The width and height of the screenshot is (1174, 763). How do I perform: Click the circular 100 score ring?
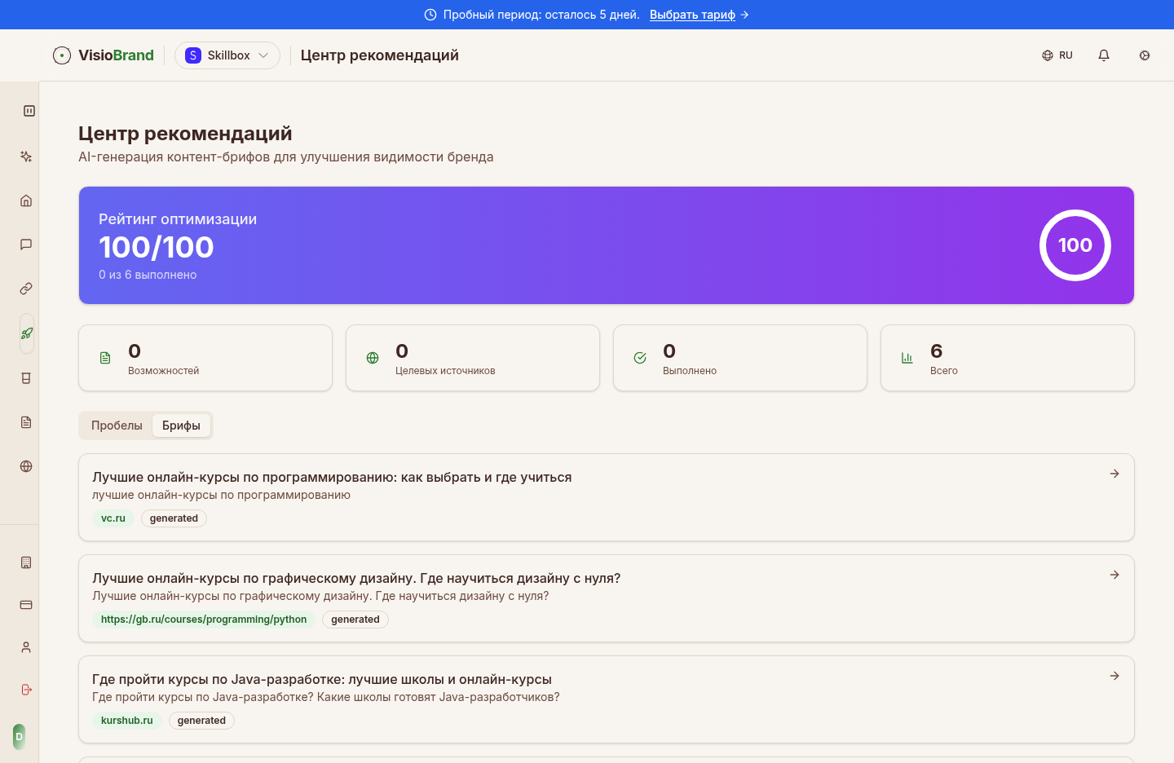coord(1075,245)
